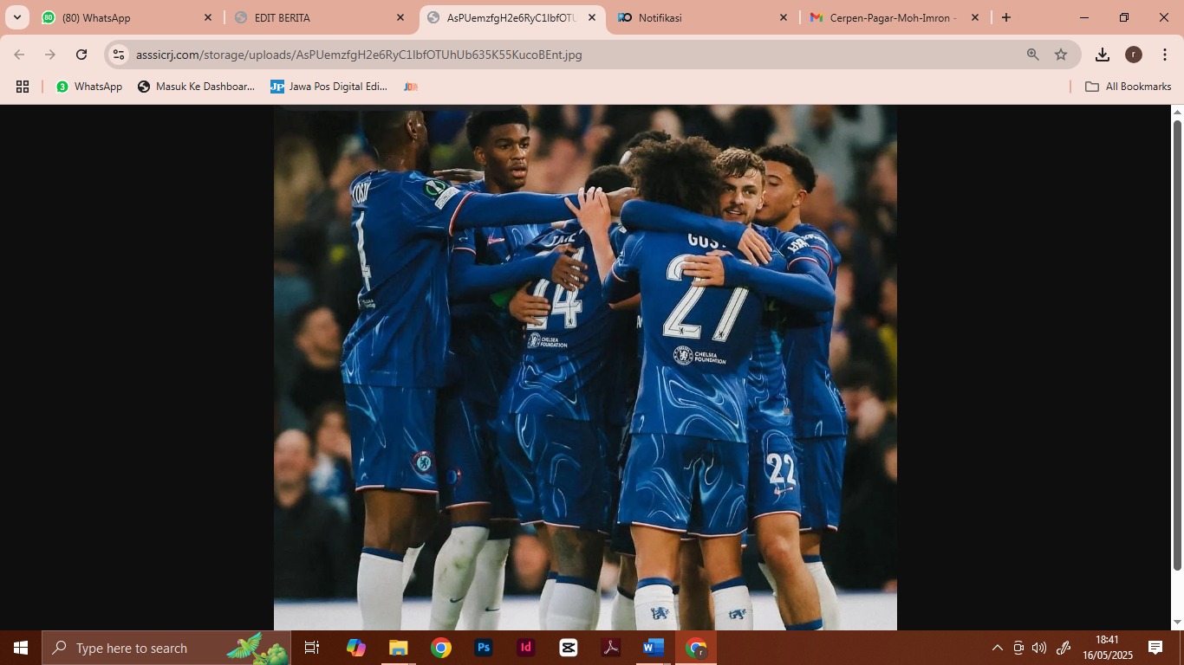1184x665 pixels.
Task: Open Microsoft Word from the taskbar
Action: [x=654, y=648]
